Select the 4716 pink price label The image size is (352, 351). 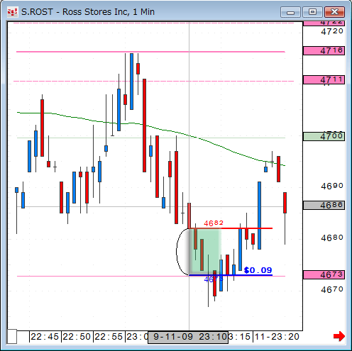pos(324,50)
